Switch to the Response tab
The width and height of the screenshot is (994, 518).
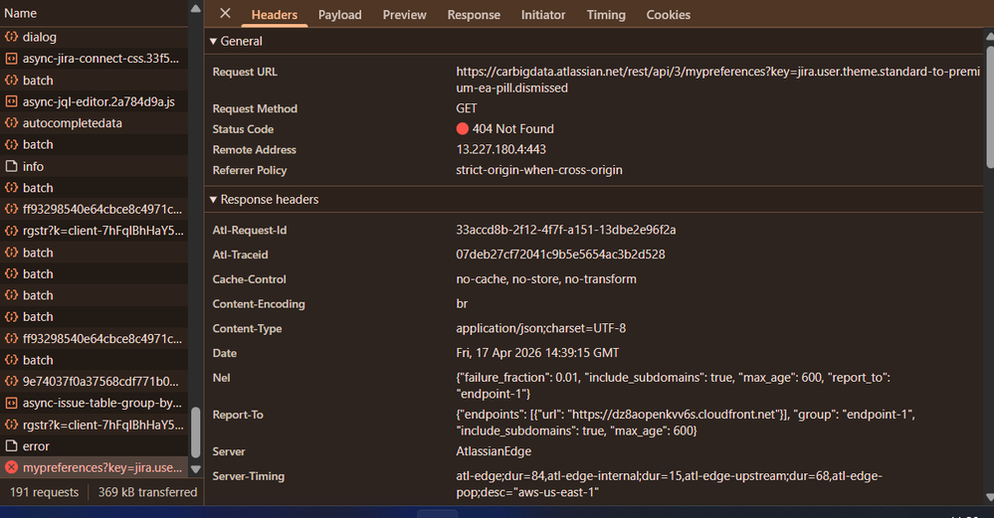click(474, 15)
